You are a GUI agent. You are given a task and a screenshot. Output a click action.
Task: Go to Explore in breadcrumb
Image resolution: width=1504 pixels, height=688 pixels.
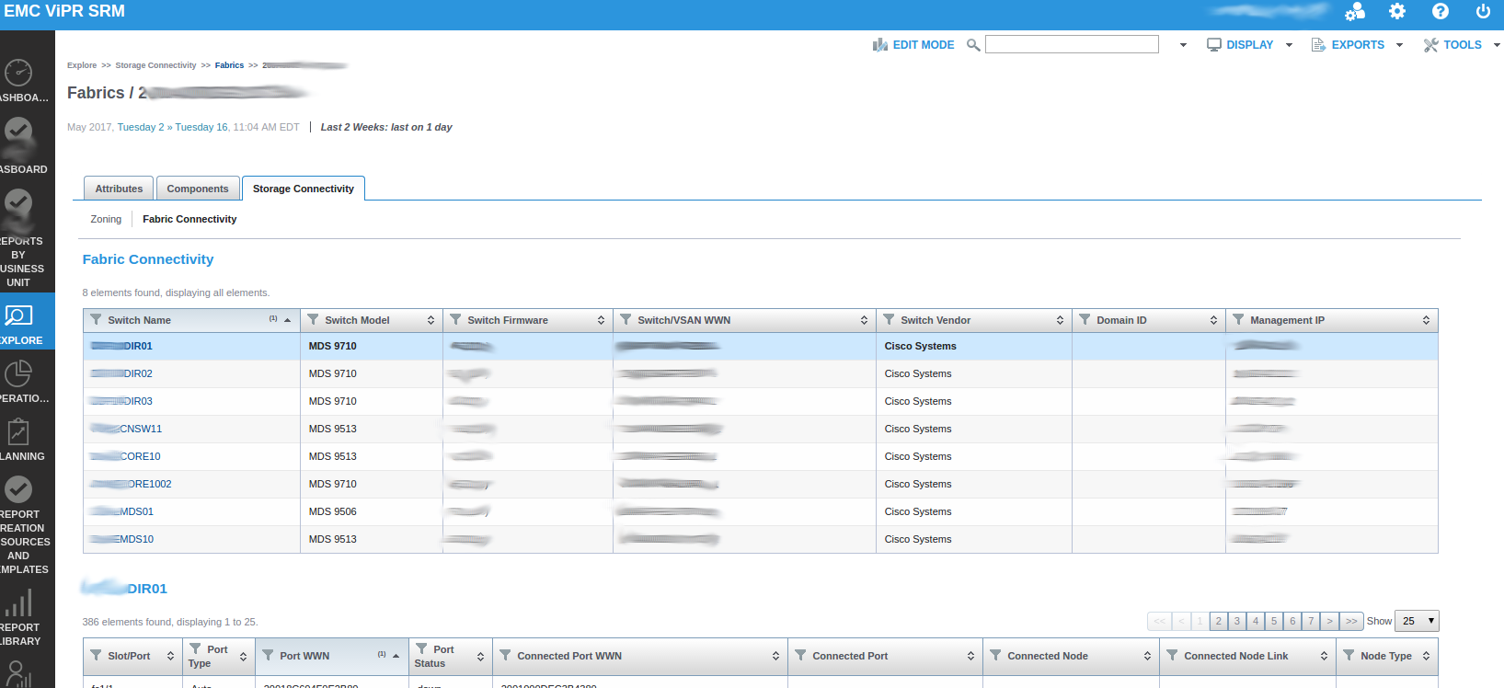82,65
